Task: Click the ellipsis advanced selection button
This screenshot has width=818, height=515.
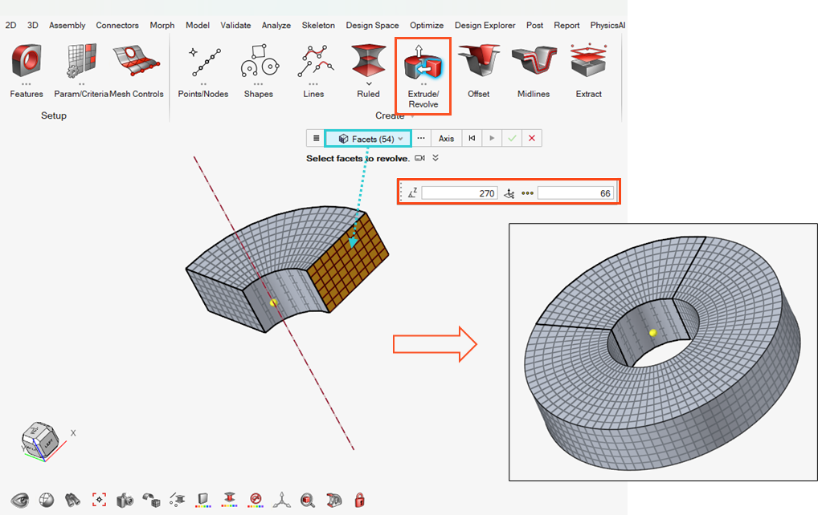Action: (421, 139)
